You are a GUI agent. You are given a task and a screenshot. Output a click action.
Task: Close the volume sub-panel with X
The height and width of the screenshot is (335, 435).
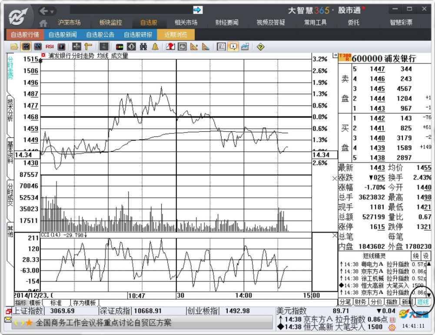click(x=335, y=179)
